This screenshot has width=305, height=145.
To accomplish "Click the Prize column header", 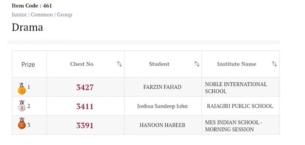I will 28,64.
